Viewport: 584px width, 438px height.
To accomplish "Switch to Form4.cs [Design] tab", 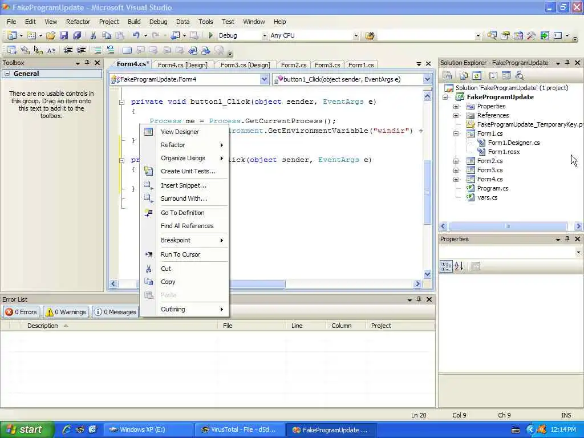I will click(x=182, y=65).
